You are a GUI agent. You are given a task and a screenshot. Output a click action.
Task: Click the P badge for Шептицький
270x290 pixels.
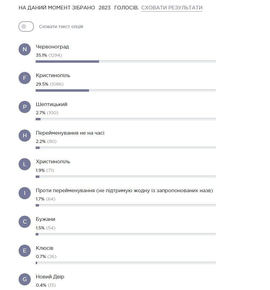(x=25, y=107)
